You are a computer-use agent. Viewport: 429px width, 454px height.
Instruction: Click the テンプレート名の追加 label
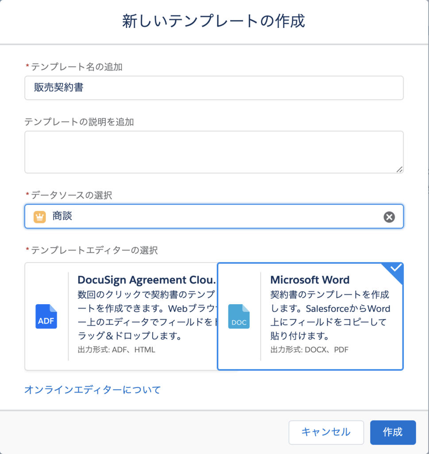coord(77,67)
